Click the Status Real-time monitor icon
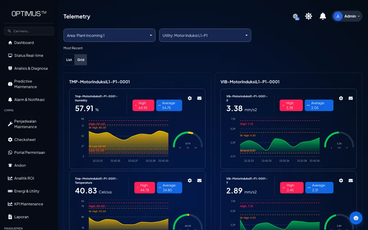This screenshot has height=230, width=368. coord(10,56)
